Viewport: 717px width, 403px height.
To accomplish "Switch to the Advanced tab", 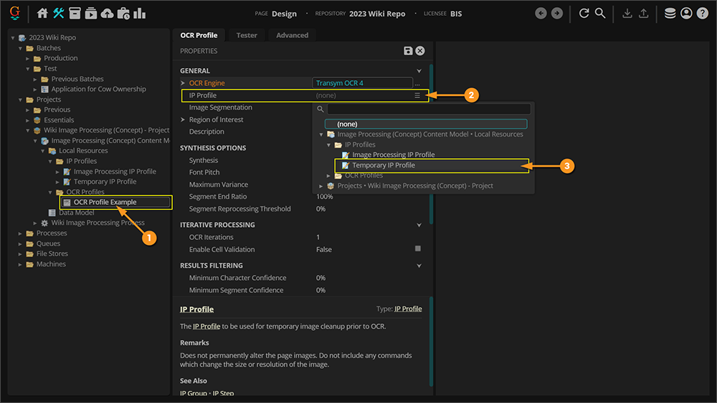I will [293, 35].
